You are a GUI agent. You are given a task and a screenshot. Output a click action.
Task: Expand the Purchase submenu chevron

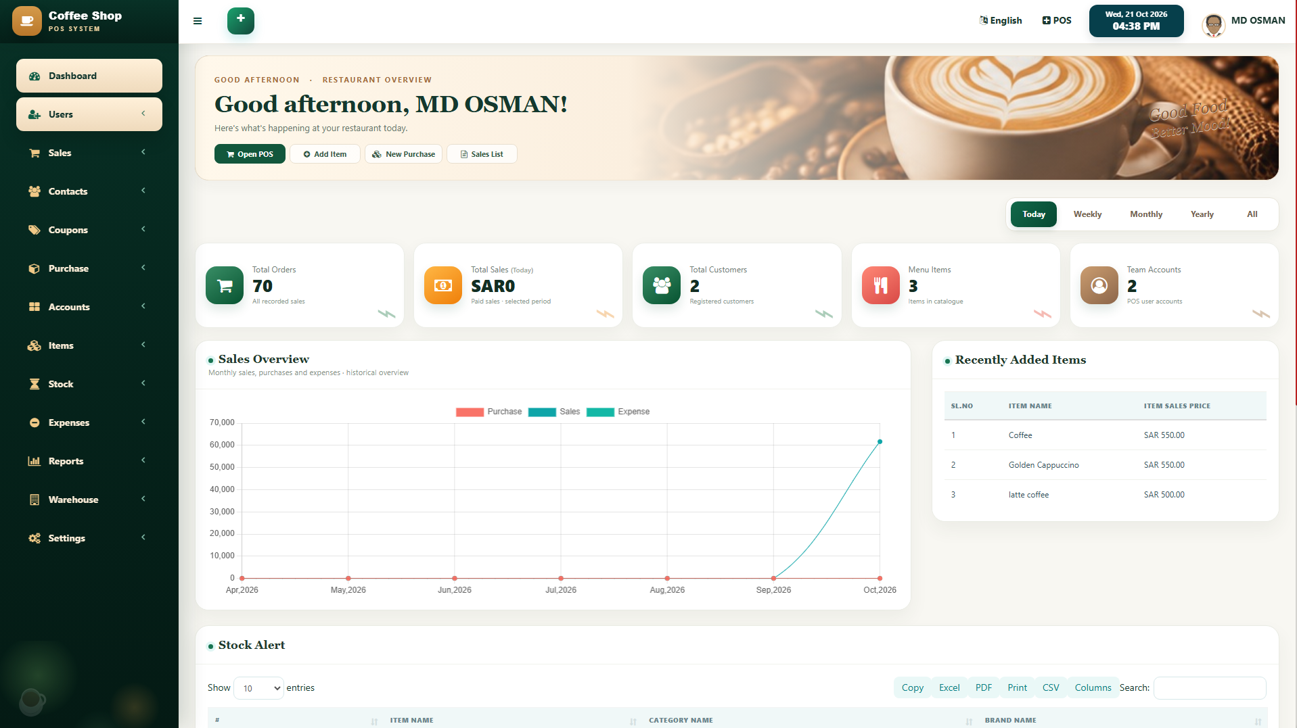point(143,268)
